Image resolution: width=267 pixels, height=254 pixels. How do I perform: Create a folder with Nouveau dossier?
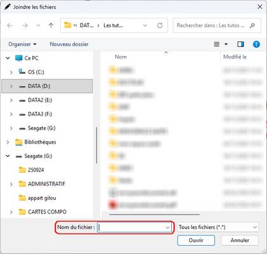pos(69,44)
